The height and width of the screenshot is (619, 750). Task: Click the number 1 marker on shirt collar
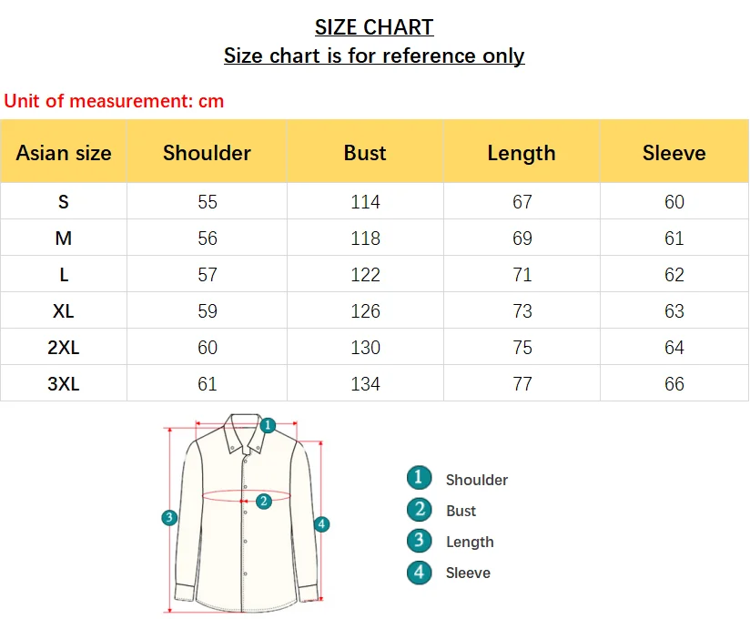(268, 425)
